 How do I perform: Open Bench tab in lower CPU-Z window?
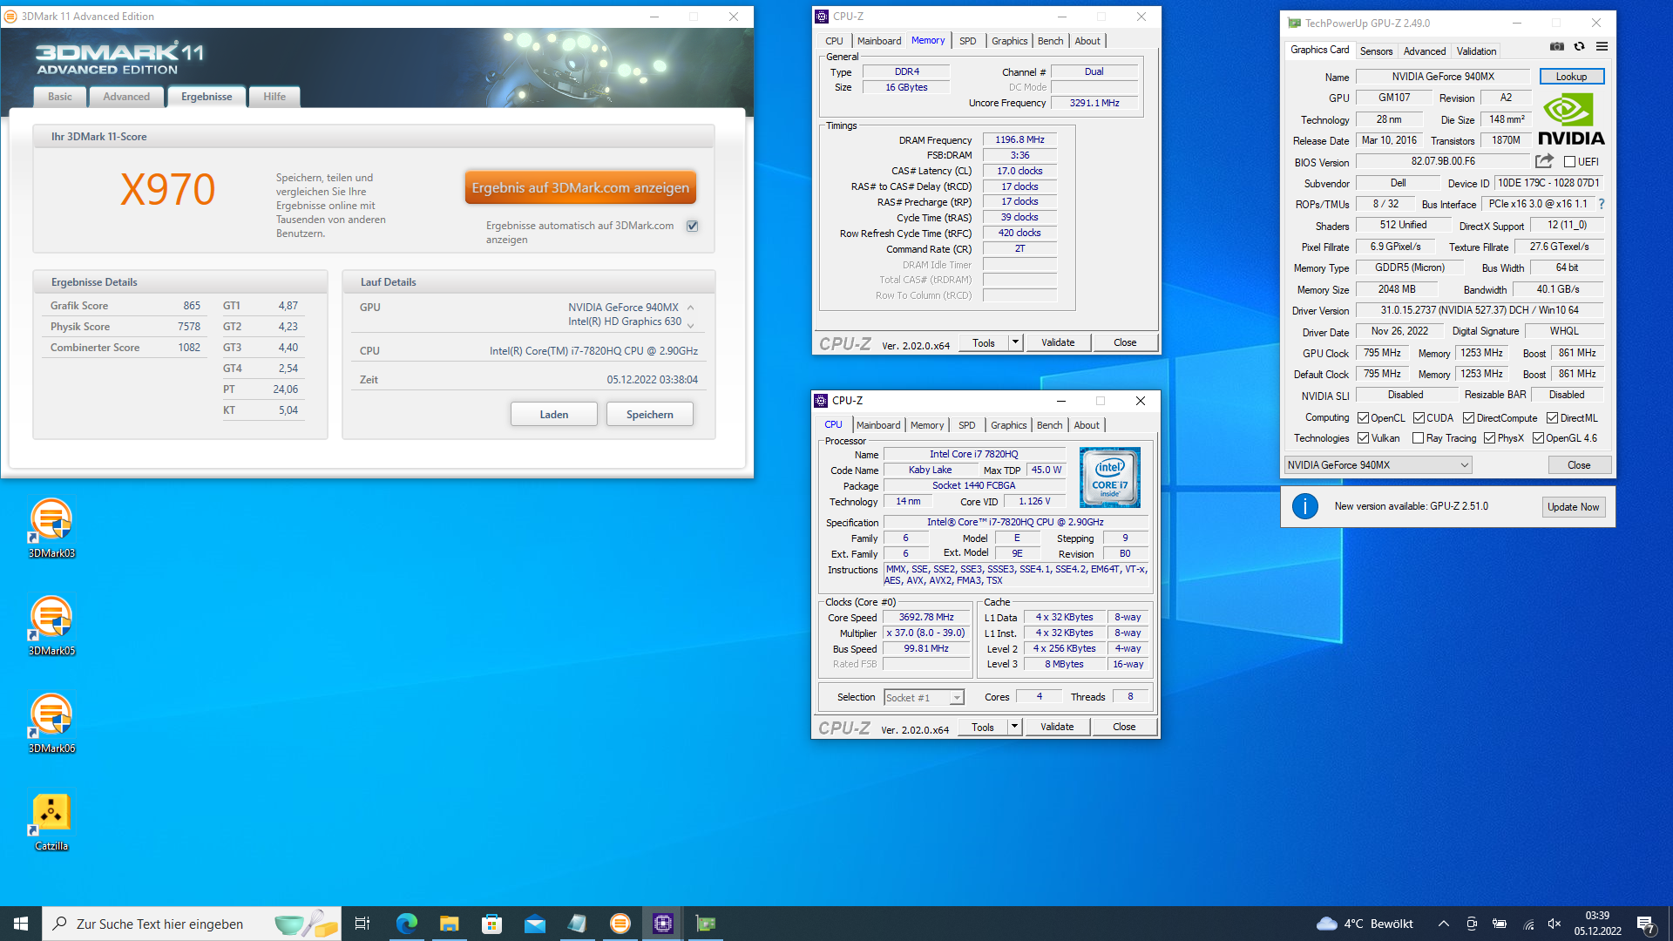coord(1049,425)
